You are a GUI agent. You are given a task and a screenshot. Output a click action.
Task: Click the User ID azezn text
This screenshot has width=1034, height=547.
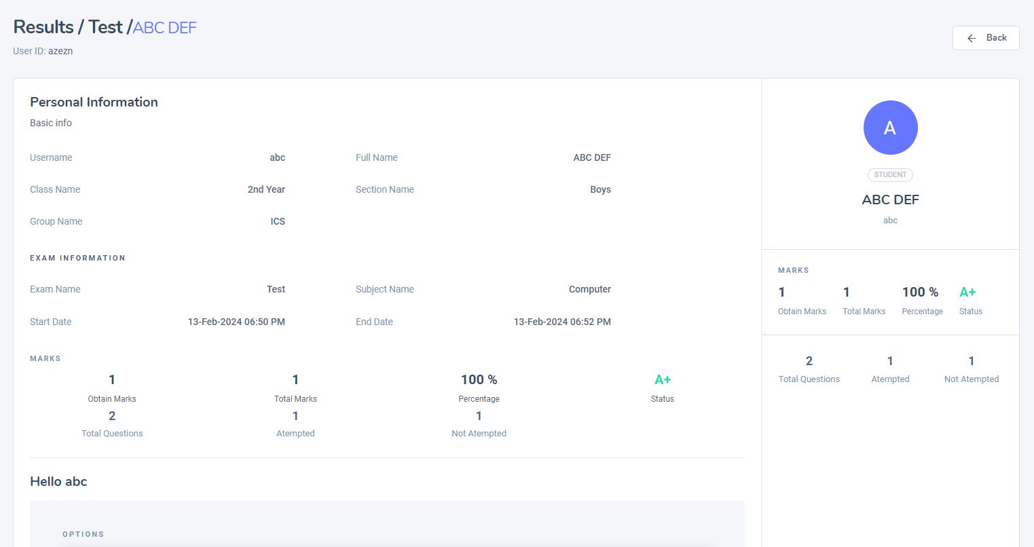43,51
